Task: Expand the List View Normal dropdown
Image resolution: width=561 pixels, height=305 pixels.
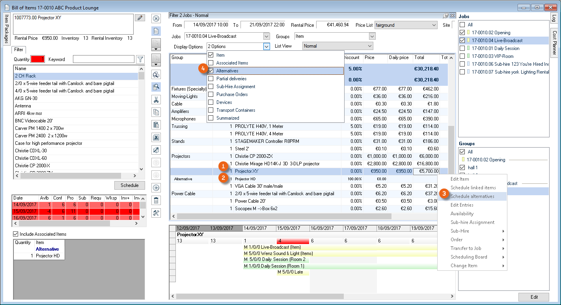Action: click(369, 46)
